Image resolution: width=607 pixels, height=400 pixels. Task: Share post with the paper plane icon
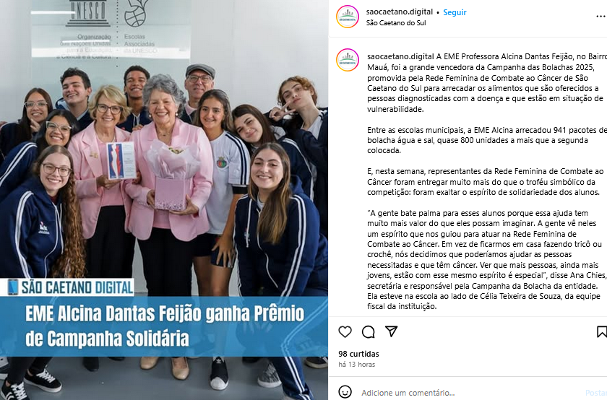(392, 331)
